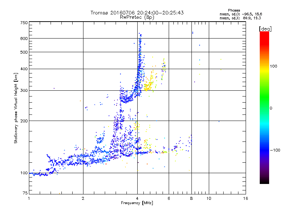The width and height of the screenshot is (289, 216).
Task: Click the 'mean, sd,O: -96.5, 15.8' line
Action: pos(241,14)
